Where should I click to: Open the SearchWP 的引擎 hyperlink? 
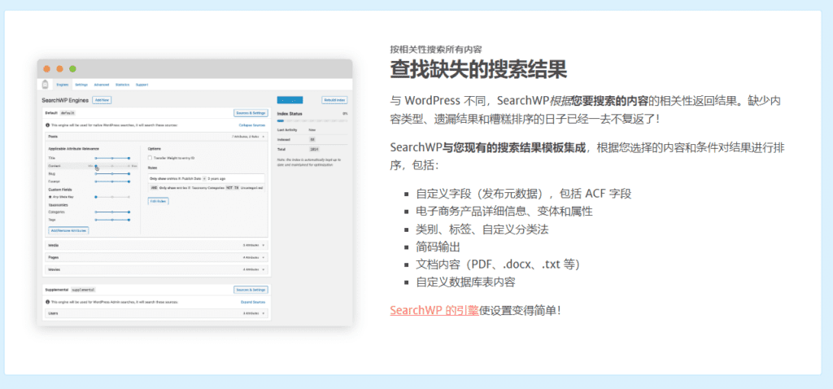[434, 310]
